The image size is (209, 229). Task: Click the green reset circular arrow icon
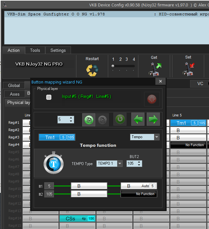coord(120,119)
